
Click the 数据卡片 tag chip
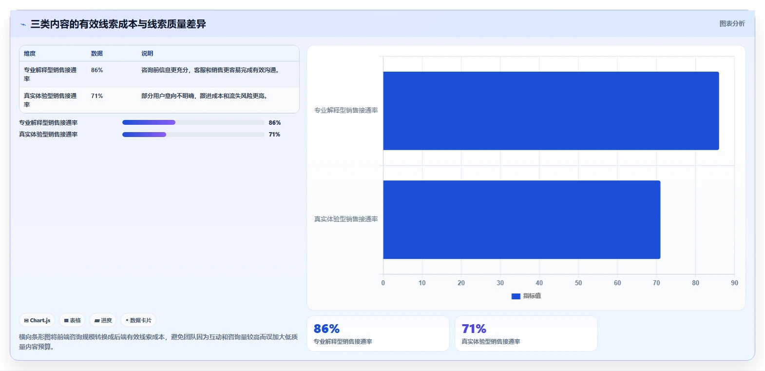click(138, 320)
